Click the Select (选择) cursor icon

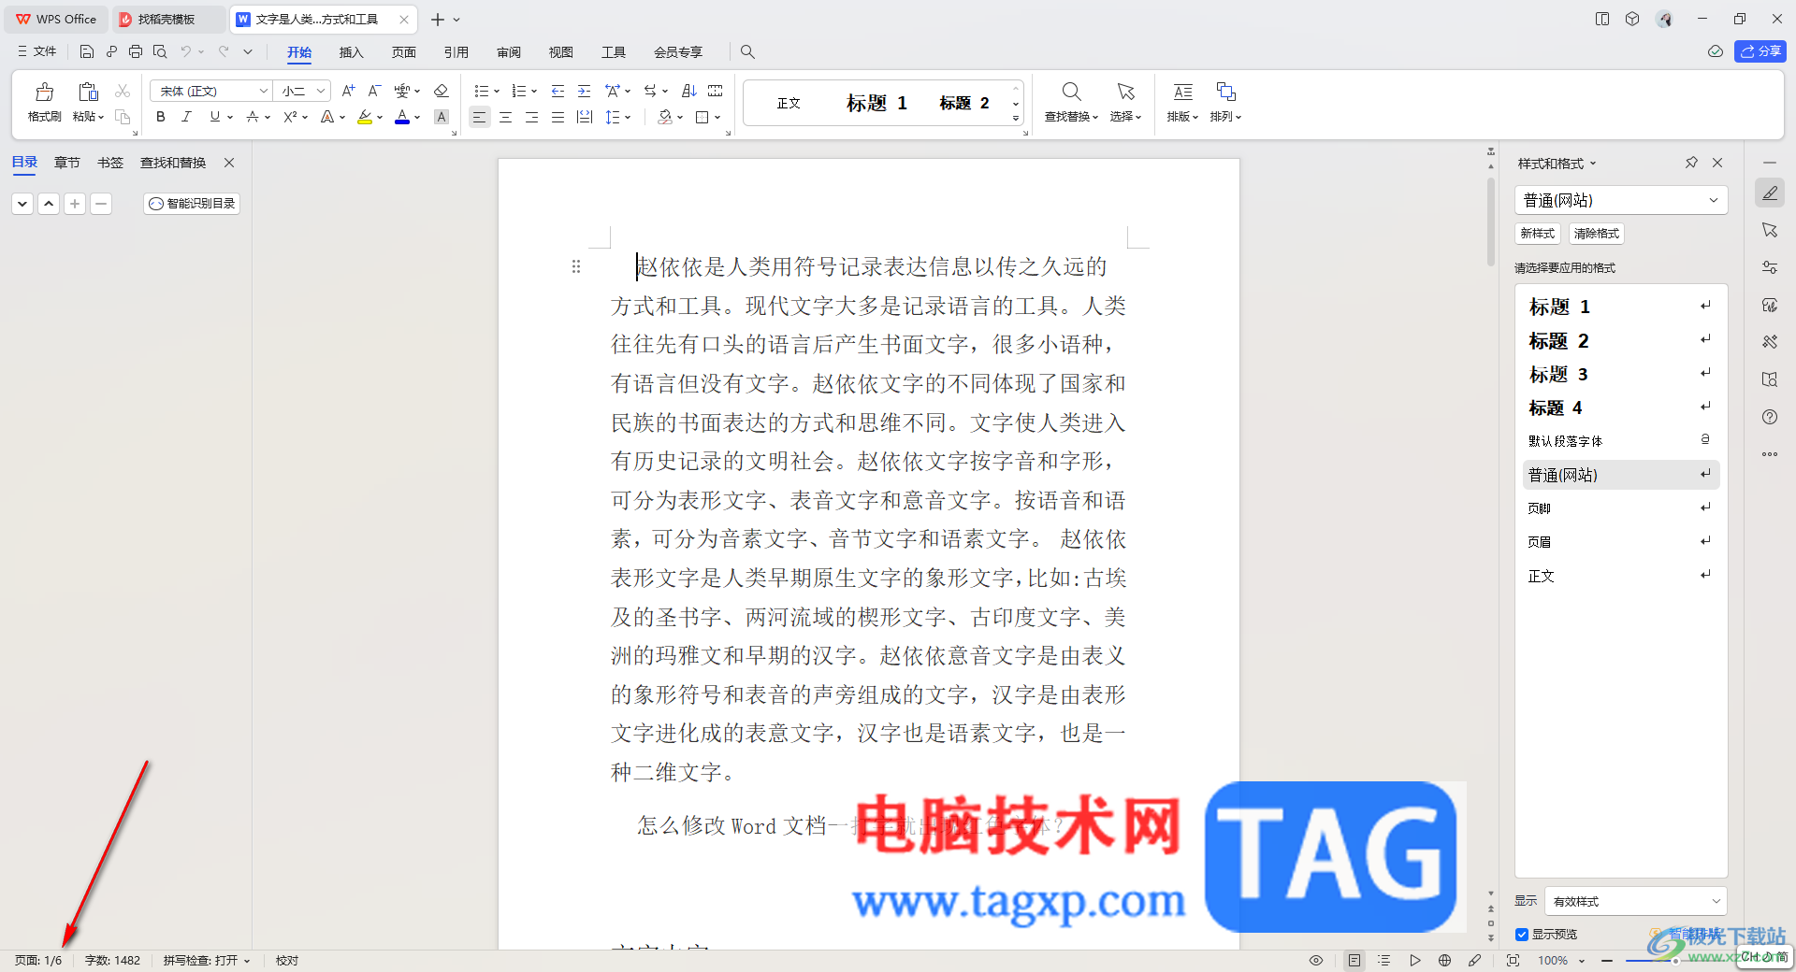(1125, 92)
